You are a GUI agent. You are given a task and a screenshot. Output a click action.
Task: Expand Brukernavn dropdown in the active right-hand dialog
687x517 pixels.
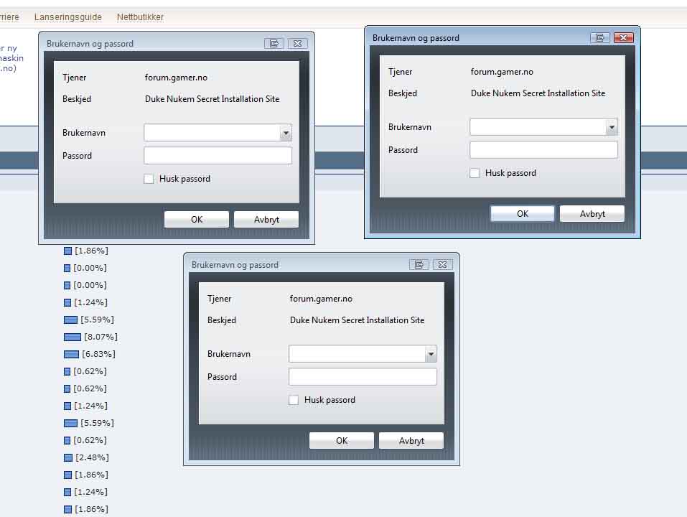(x=612, y=127)
